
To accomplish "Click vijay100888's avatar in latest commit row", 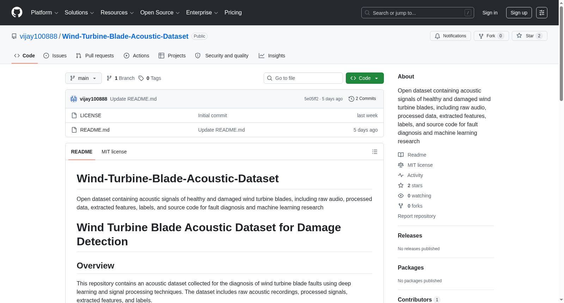I will [x=74, y=99].
